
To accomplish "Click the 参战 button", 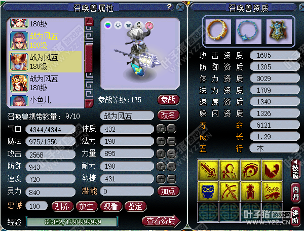I will pyautogui.click(x=168, y=100).
